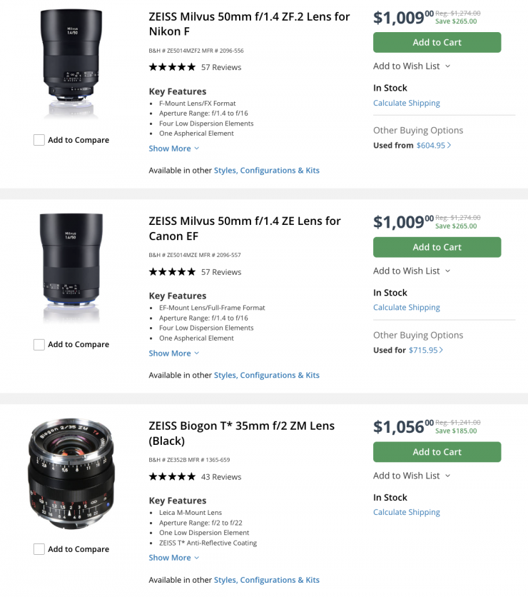Image resolution: width=528 pixels, height=597 pixels.
Task: View used price $604.95 for the Nikon F lens
Action: point(433,146)
